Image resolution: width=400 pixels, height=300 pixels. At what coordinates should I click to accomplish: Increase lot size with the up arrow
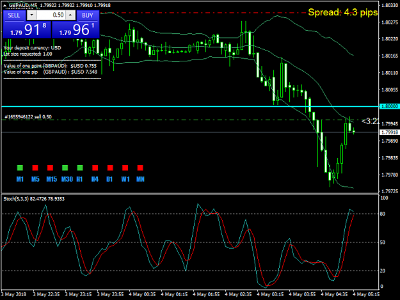pos(70,15)
